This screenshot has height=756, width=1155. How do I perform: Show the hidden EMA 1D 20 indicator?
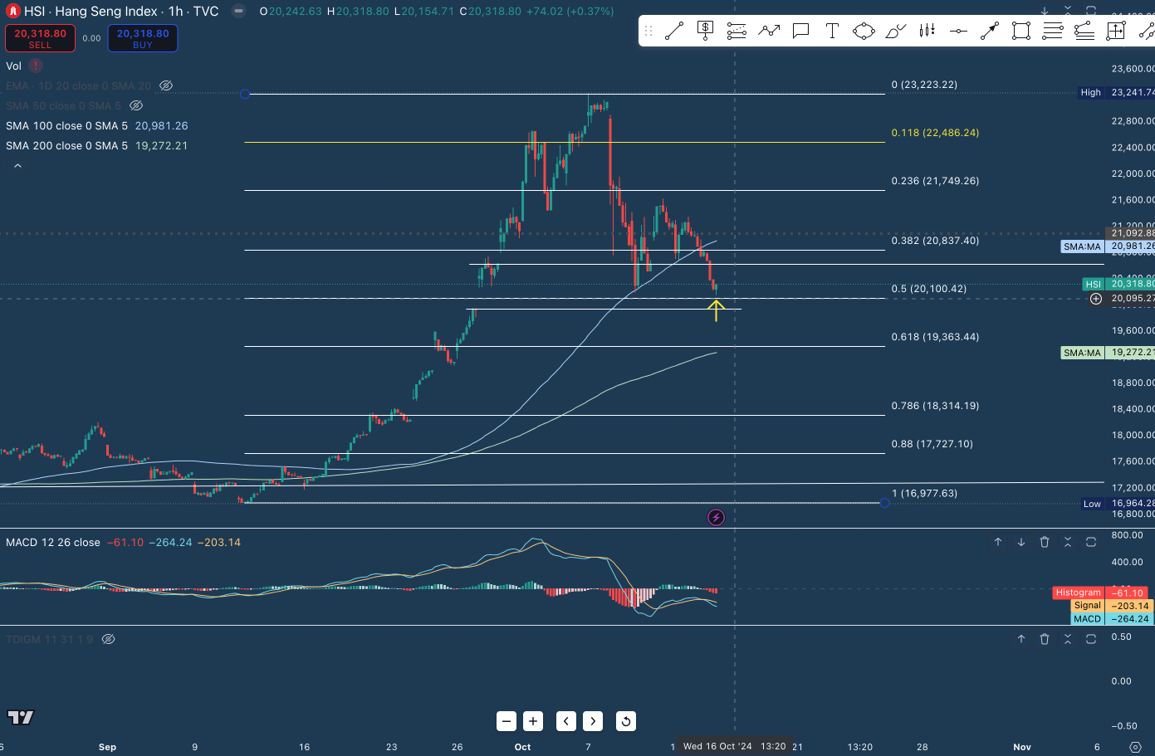166,85
